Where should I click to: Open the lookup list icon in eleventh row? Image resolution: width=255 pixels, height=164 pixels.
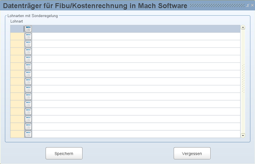pyautogui.click(x=28, y=104)
